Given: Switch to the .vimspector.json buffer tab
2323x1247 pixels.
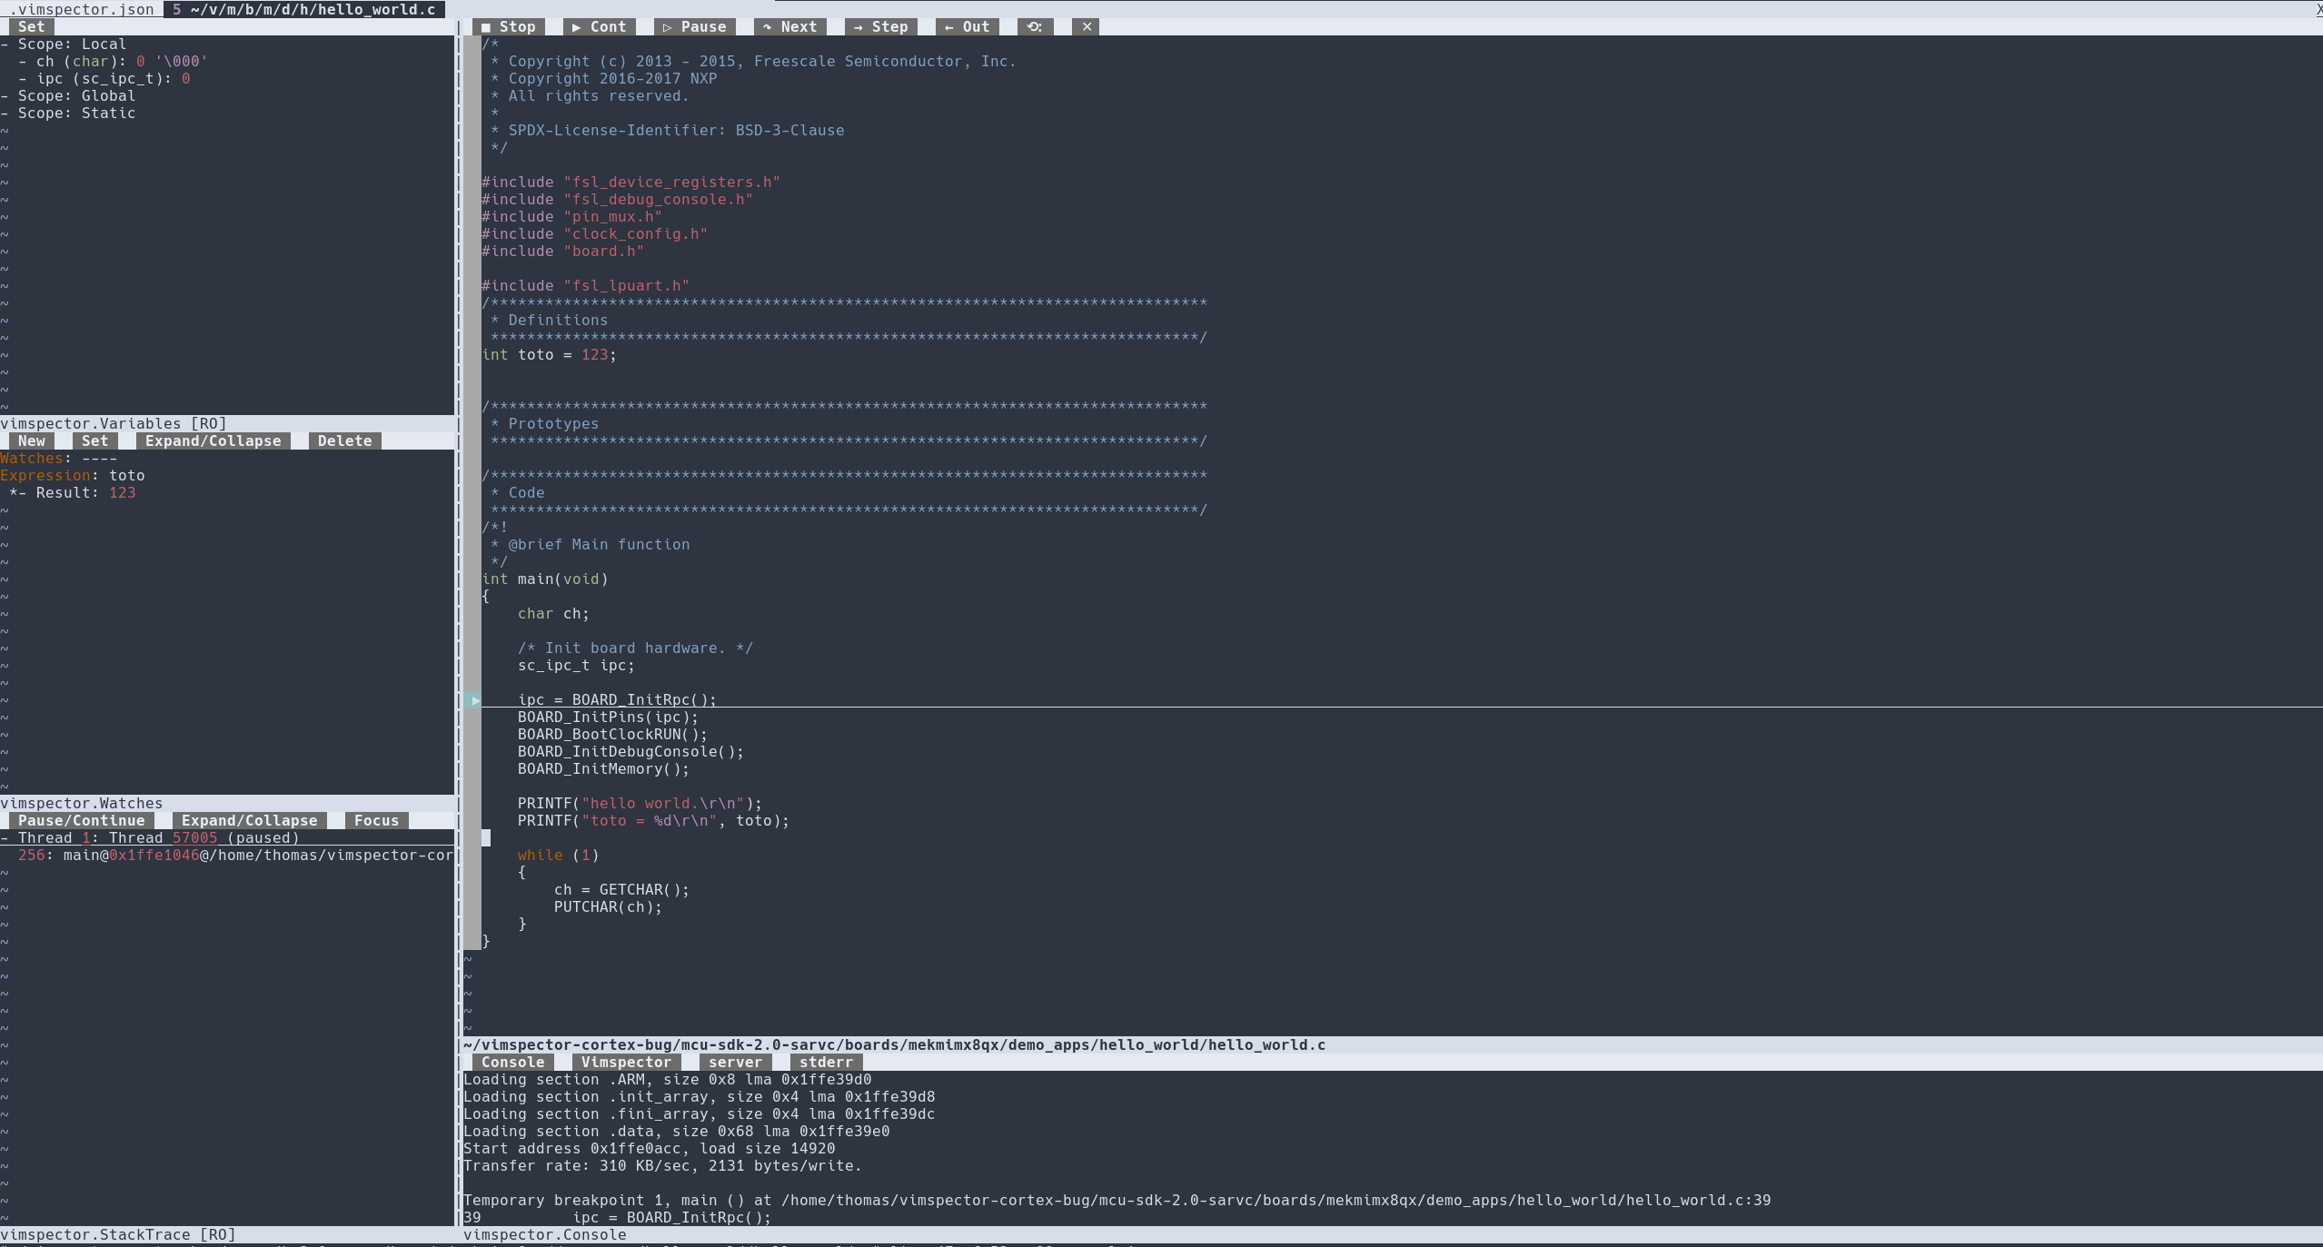Looking at the screenshot, I should 80,9.
